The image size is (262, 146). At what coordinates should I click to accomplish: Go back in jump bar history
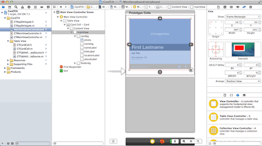[x=61, y=7]
